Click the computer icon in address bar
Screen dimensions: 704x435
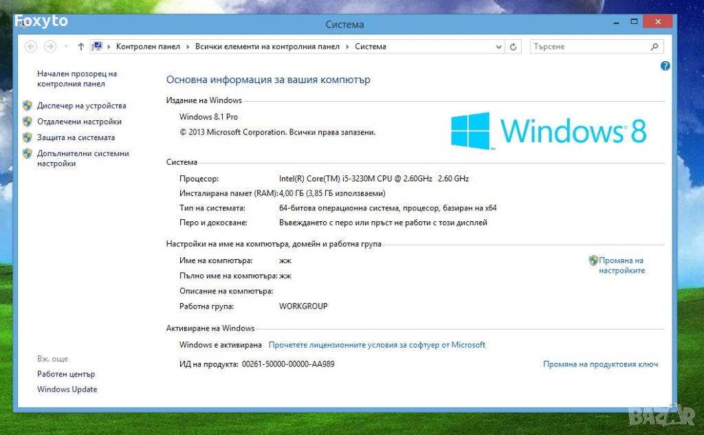[x=97, y=46]
